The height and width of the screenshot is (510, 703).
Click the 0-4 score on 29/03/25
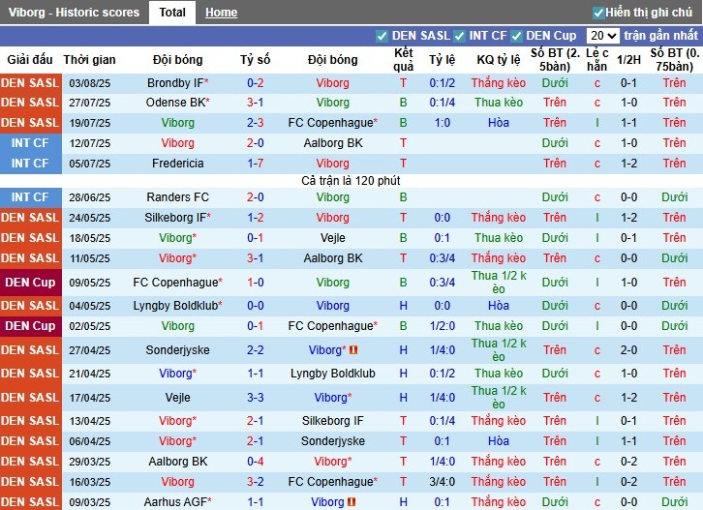pos(255,462)
